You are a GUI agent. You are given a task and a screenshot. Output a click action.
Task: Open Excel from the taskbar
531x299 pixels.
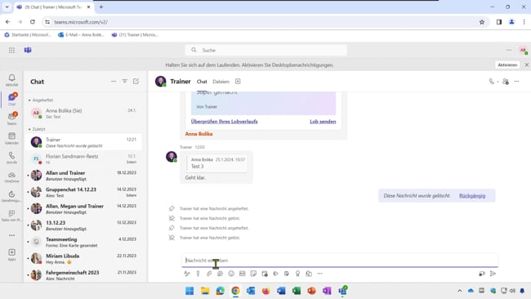pos(297,291)
